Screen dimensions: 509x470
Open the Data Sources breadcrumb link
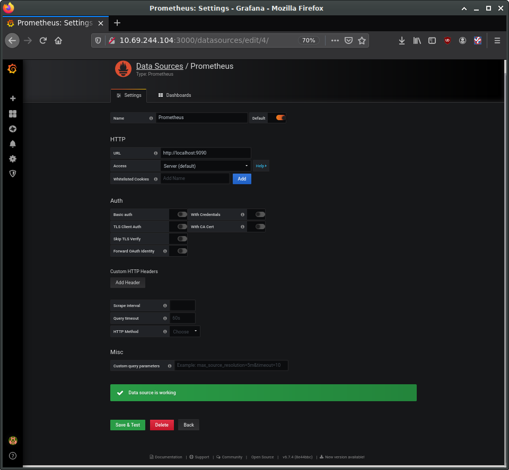pyautogui.click(x=160, y=66)
